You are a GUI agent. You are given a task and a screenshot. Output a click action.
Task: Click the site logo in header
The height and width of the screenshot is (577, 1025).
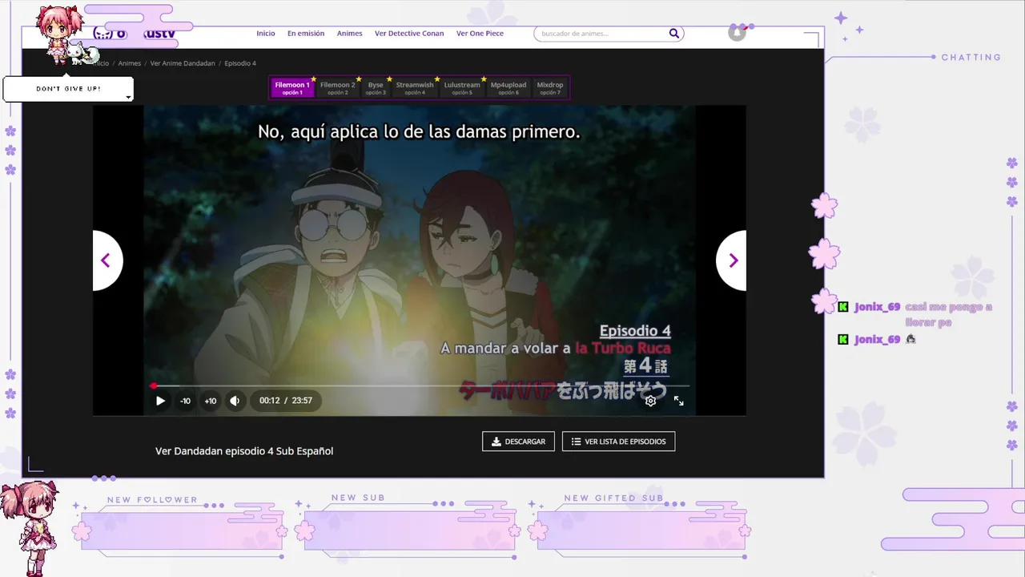(134, 33)
